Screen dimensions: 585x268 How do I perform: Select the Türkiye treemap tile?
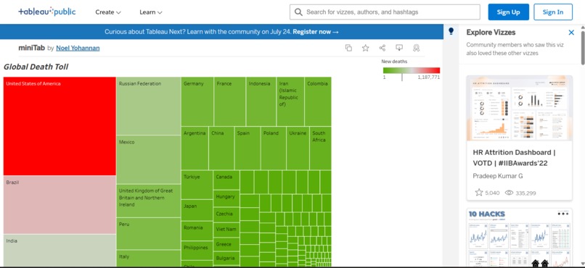197,185
